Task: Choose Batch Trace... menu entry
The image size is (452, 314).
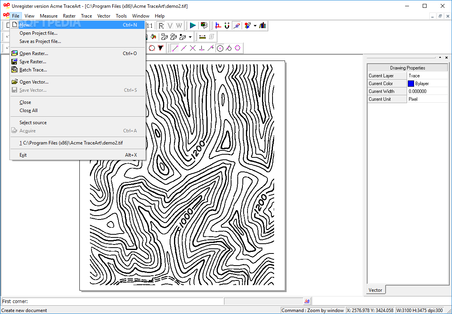Action: pyautogui.click(x=77, y=70)
